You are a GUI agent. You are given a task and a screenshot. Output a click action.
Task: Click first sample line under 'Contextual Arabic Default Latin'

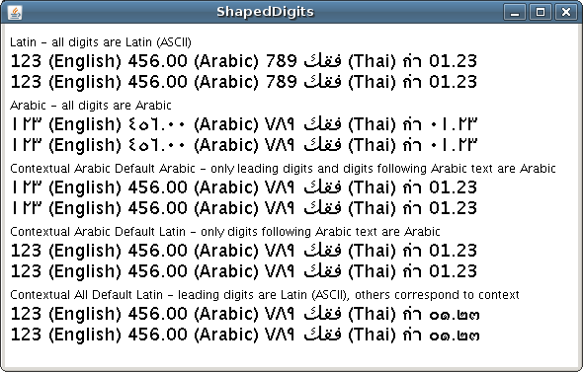coord(243,251)
